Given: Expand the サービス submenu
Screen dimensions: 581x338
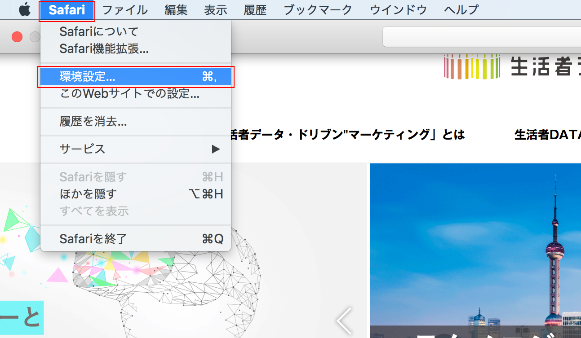Looking at the screenshot, I should [136, 149].
